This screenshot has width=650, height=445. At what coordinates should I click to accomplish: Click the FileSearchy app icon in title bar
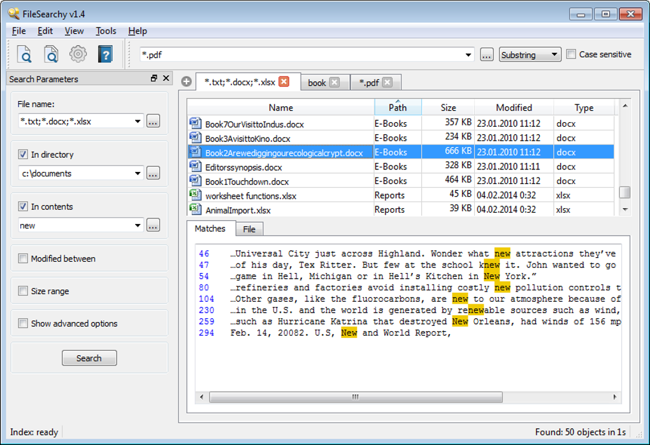click(x=13, y=13)
